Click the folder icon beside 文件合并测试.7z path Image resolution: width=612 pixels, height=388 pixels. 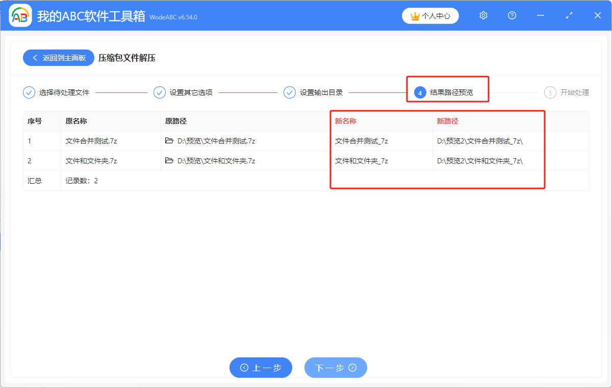(169, 140)
